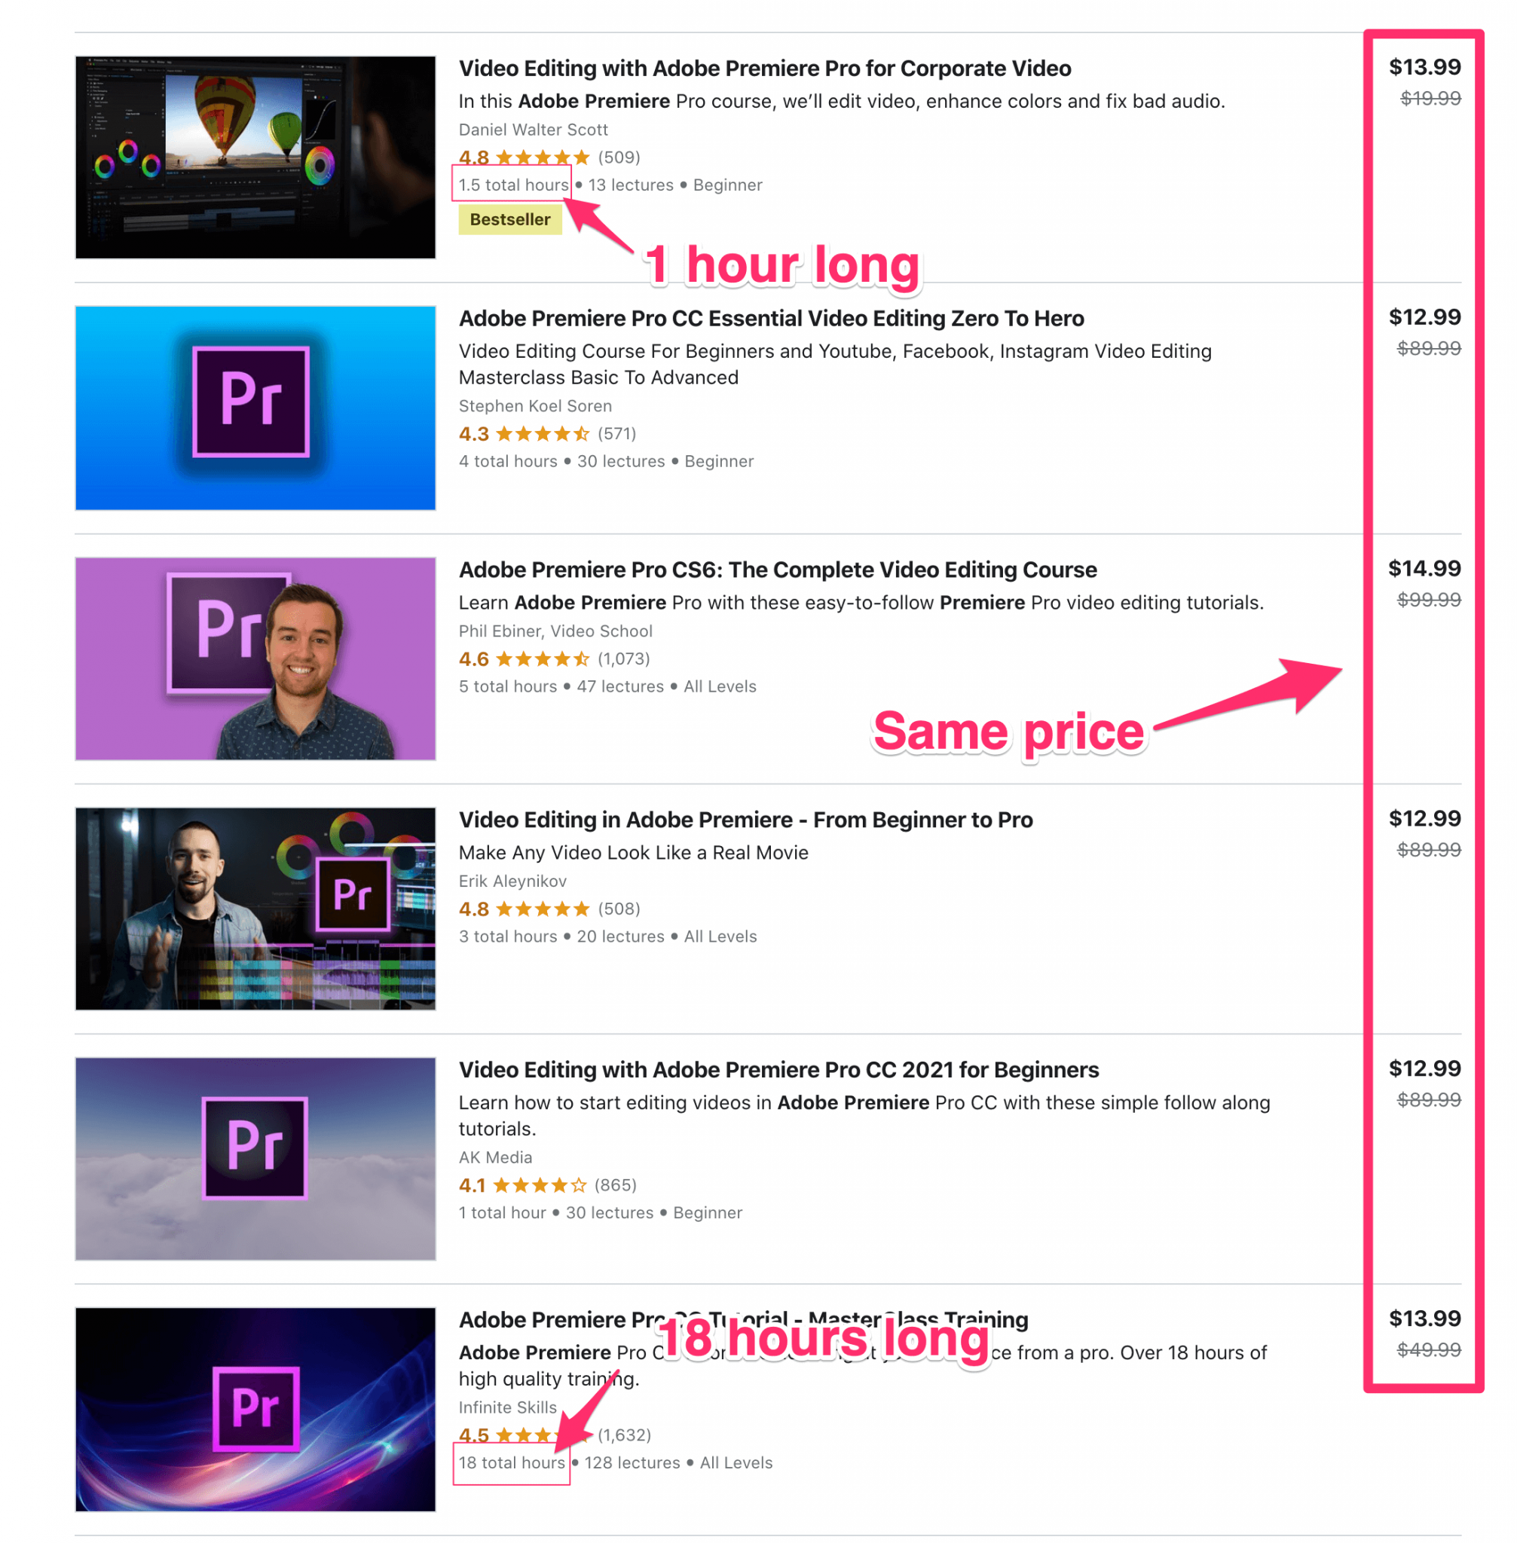Open the review count (509) for Corporate Video

pos(619,157)
